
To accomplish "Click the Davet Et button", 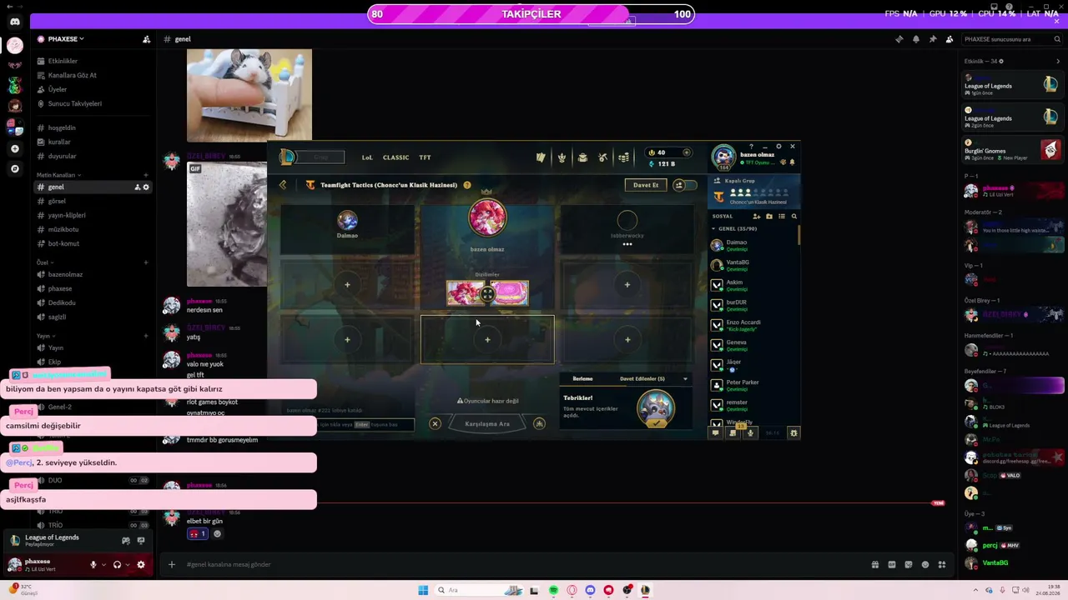I will 646,185.
